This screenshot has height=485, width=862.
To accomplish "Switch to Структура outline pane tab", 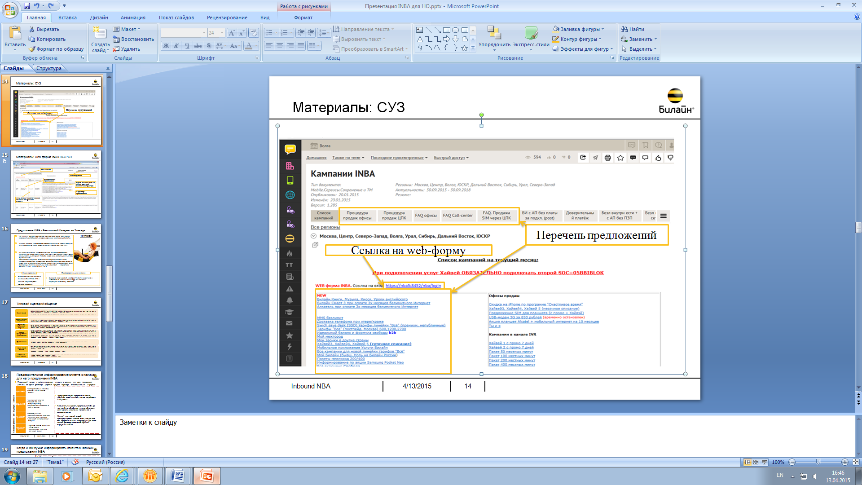I will click(49, 68).
